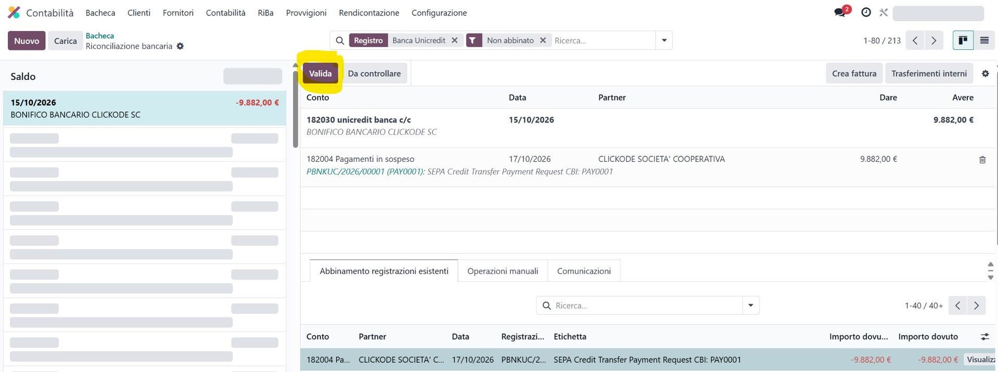The height and width of the screenshot is (372, 998).
Task: Remove the Non abbinato filter
Action: (543, 40)
